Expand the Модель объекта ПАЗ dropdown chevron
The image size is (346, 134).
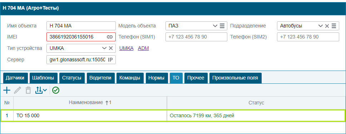(215, 26)
